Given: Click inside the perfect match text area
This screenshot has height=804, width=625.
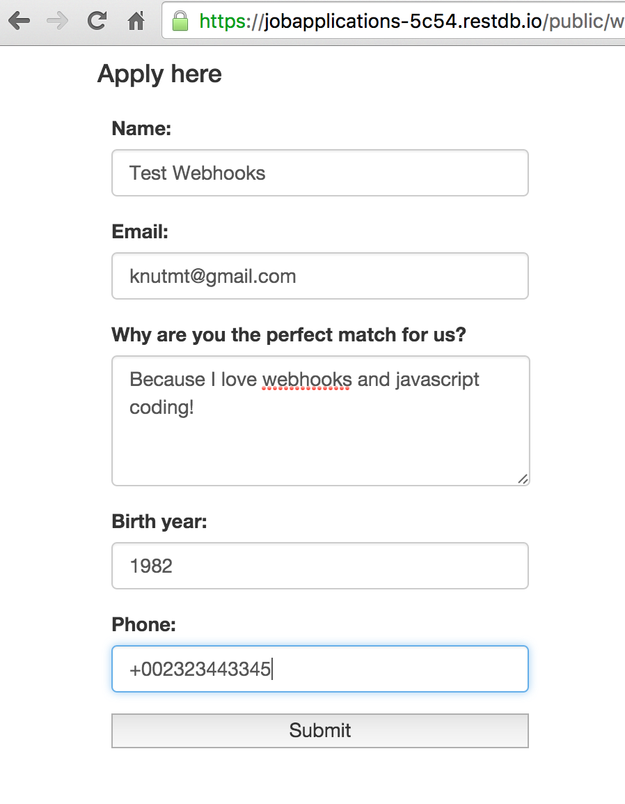Looking at the screenshot, I should coord(320,420).
